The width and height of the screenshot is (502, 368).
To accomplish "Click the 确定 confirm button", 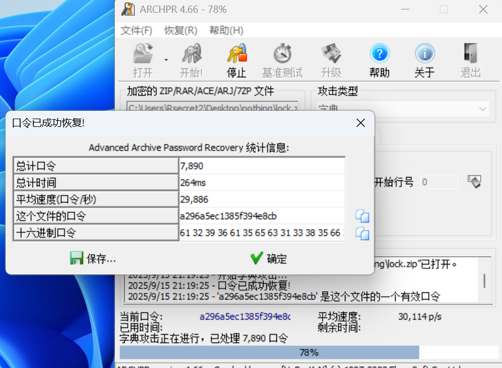I will pos(269,258).
